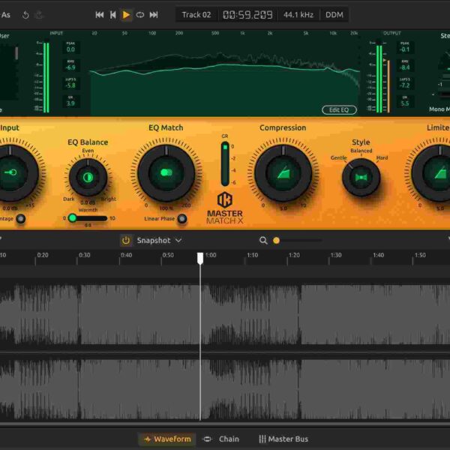The width and height of the screenshot is (450, 450).
Task: Click the EQ spectrum curve display
Action: coord(225,77)
